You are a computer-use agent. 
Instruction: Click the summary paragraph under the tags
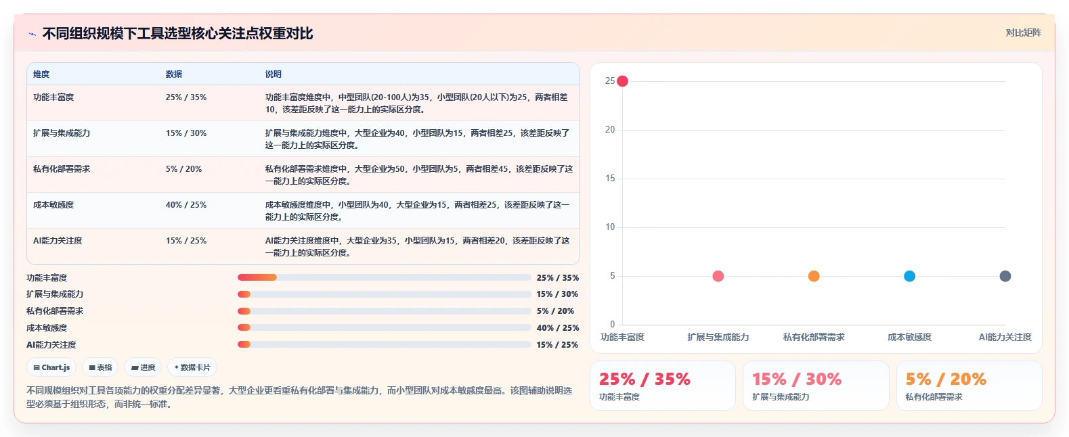(x=299, y=397)
